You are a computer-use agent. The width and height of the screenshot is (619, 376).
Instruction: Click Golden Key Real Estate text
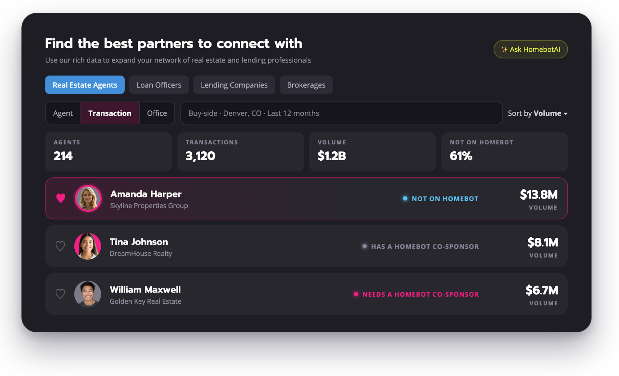tap(146, 301)
